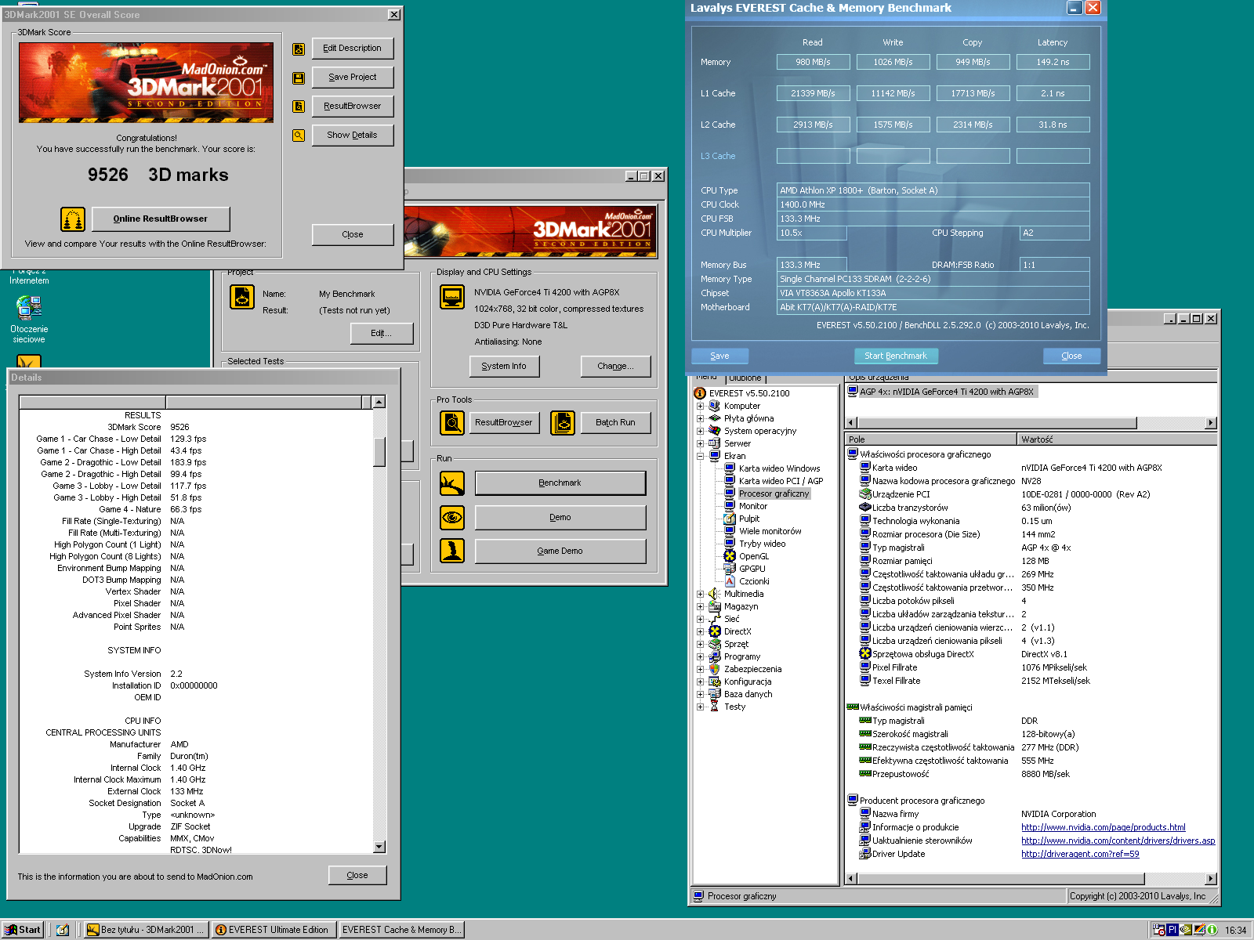Click the Show Details button
The image size is (1254, 940).
(x=353, y=135)
